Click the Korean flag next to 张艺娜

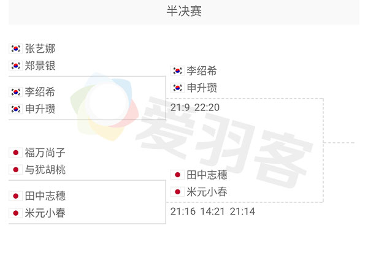pyautogui.click(x=16, y=48)
